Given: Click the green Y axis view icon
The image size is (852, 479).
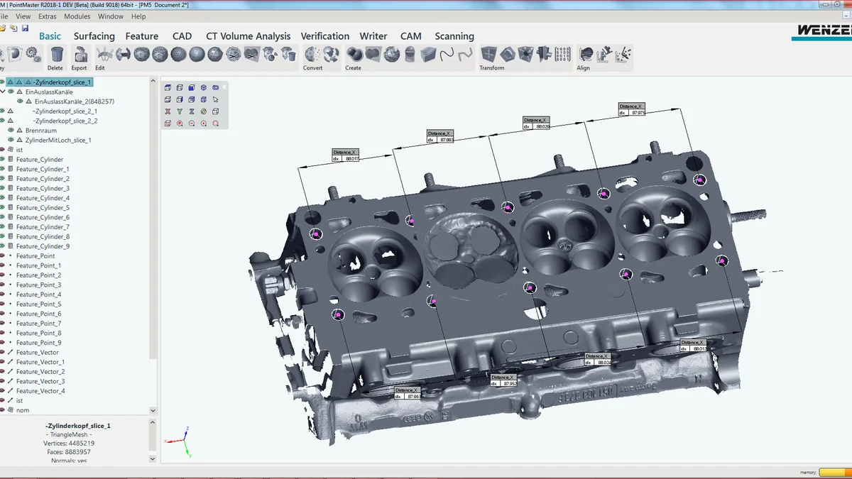Looking at the screenshot, I should (180, 111).
